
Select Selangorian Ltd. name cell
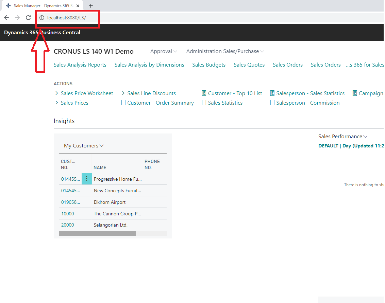111,225
